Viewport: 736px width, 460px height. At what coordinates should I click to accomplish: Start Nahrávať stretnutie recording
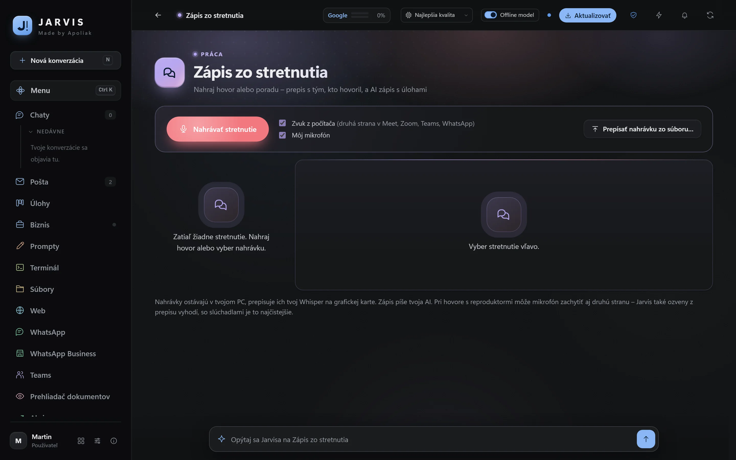pyautogui.click(x=217, y=129)
